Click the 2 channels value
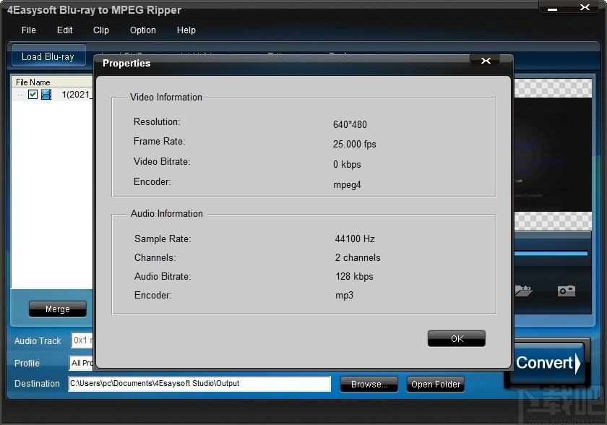The height and width of the screenshot is (425, 607). (358, 257)
